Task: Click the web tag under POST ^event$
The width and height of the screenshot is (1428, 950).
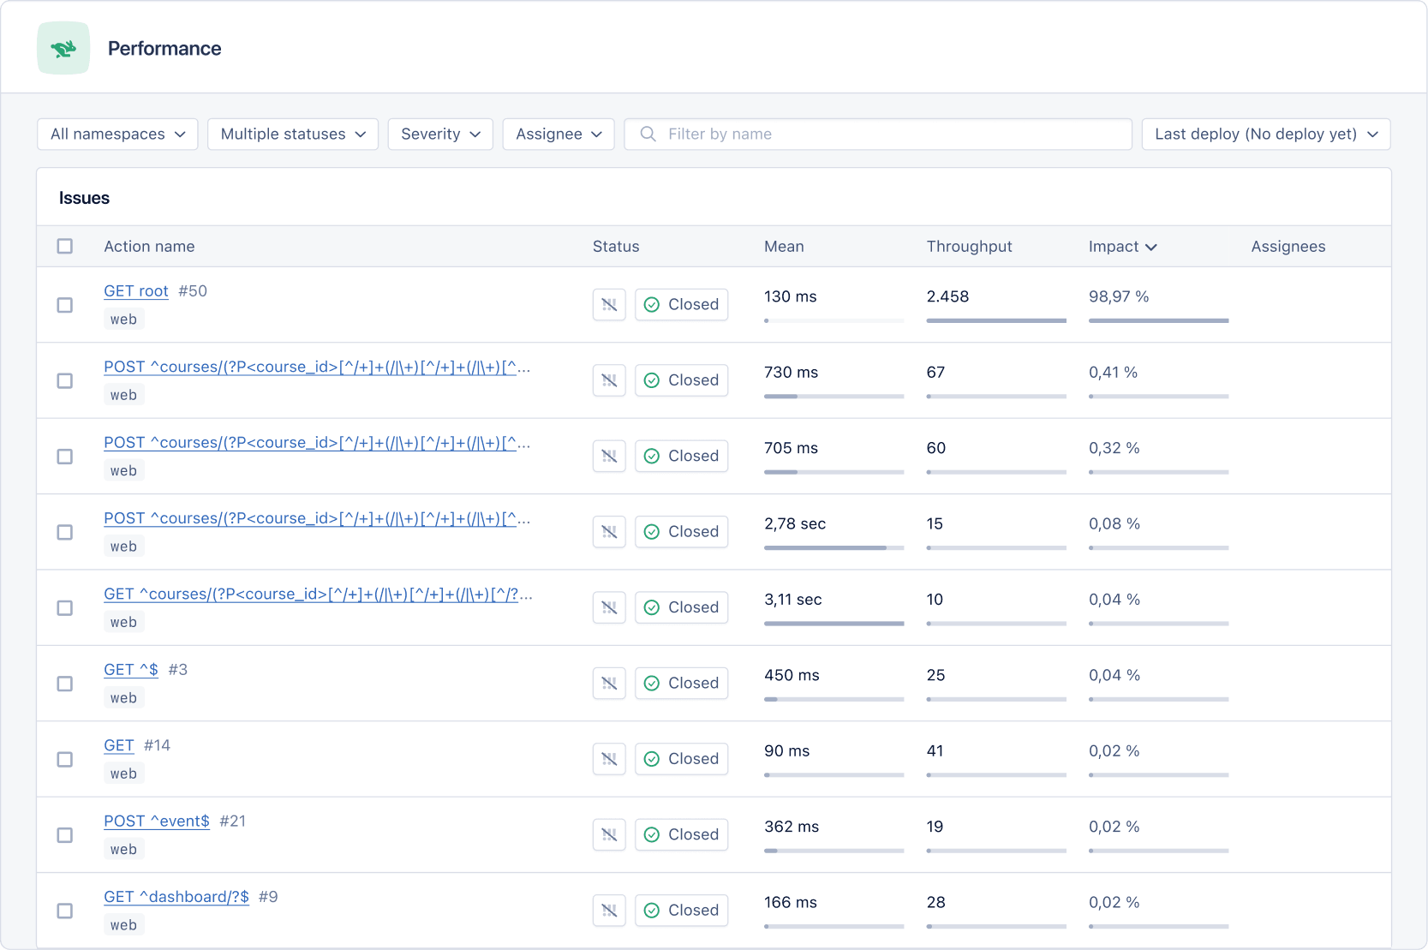Action: [123, 850]
